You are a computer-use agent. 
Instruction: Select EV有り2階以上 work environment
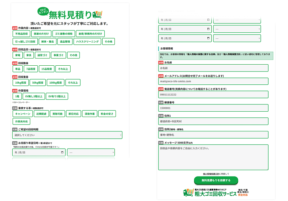point(57,96)
